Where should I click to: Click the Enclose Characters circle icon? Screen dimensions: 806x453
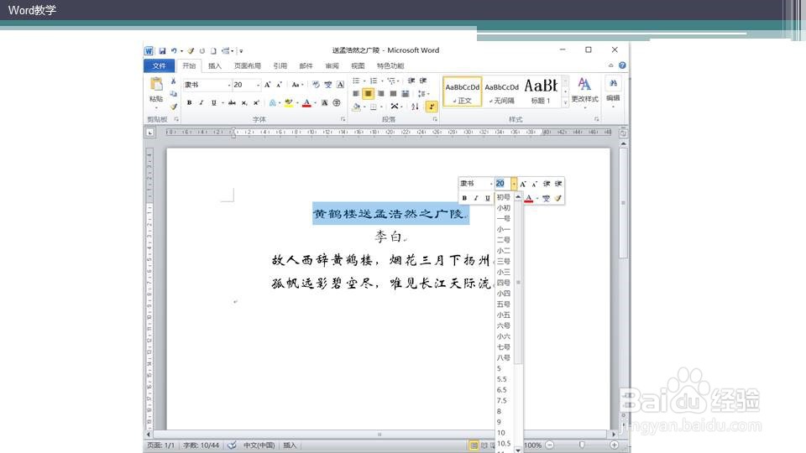337,102
